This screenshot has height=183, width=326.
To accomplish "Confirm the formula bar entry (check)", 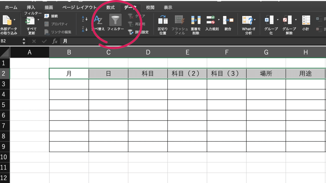I will [x=44, y=41].
